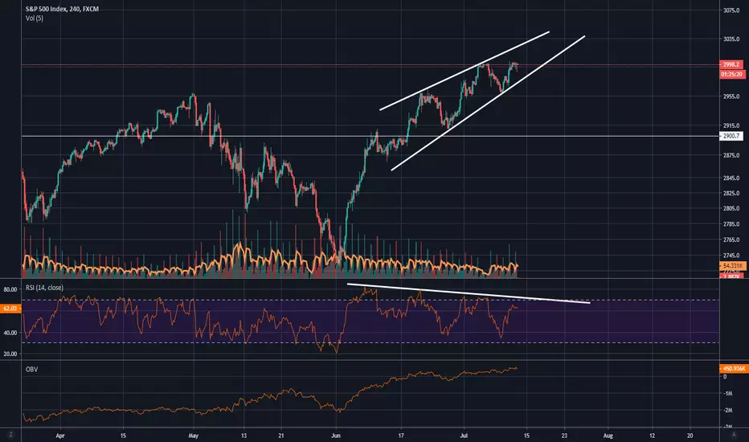Image resolution: width=749 pixels, height=442 pixels.
Task: Click the 21 date on the time axis
Action: click(281, 436)
